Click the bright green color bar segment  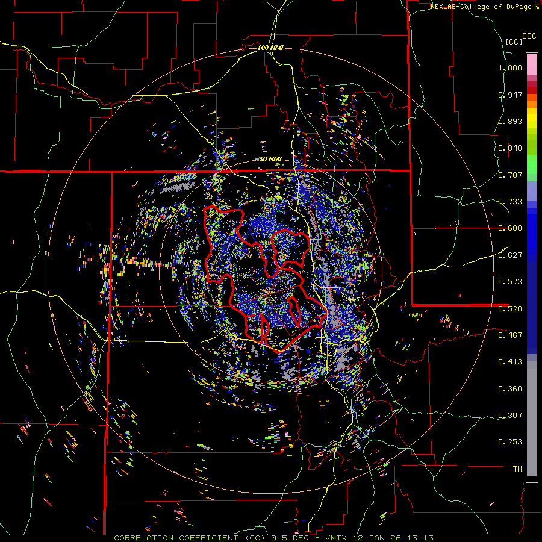(532, 164)
